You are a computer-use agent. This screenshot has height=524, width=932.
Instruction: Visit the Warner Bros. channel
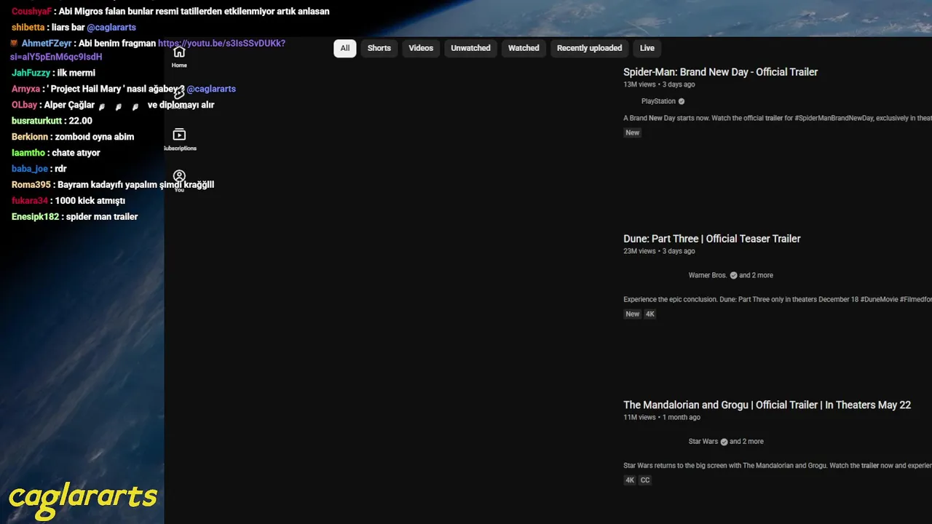(x=708, y=275)
